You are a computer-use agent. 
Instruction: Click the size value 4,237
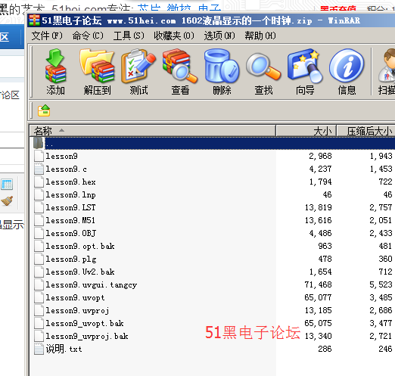[320, 169]
